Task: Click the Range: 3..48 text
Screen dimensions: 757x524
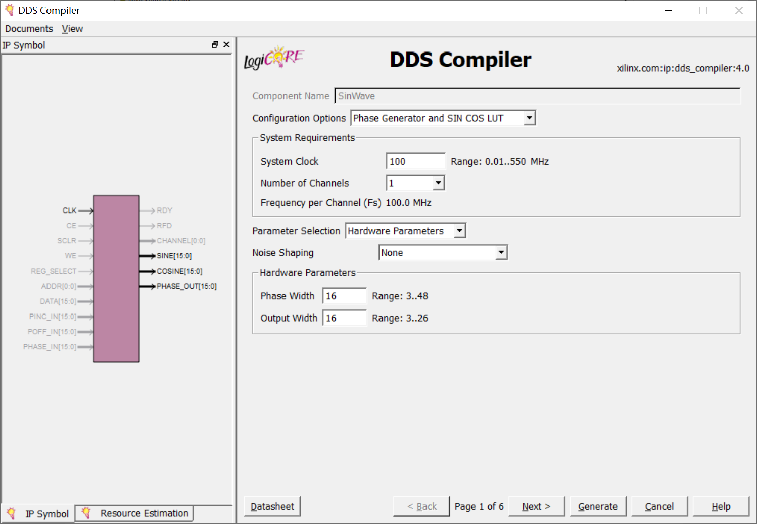Action: (x=400, y=296)
